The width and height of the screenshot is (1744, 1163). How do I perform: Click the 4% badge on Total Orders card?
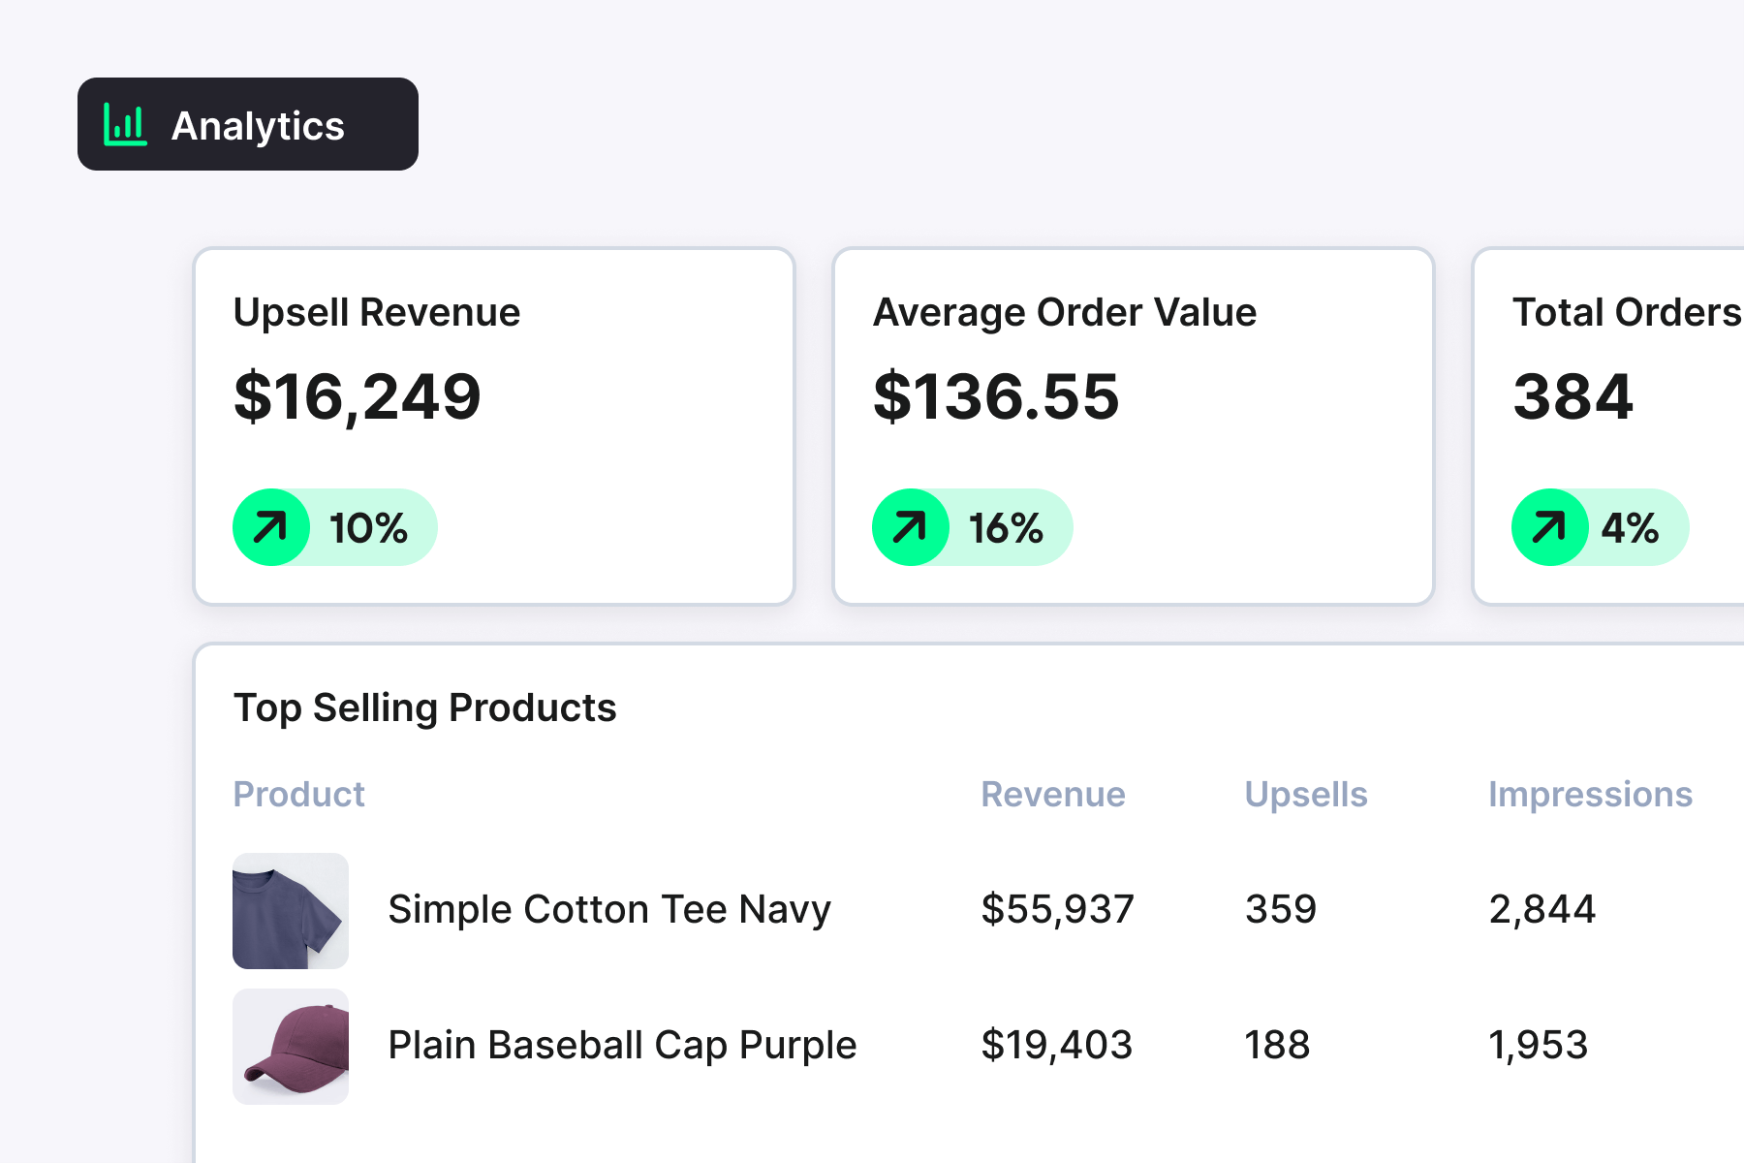click(1599, 527)
